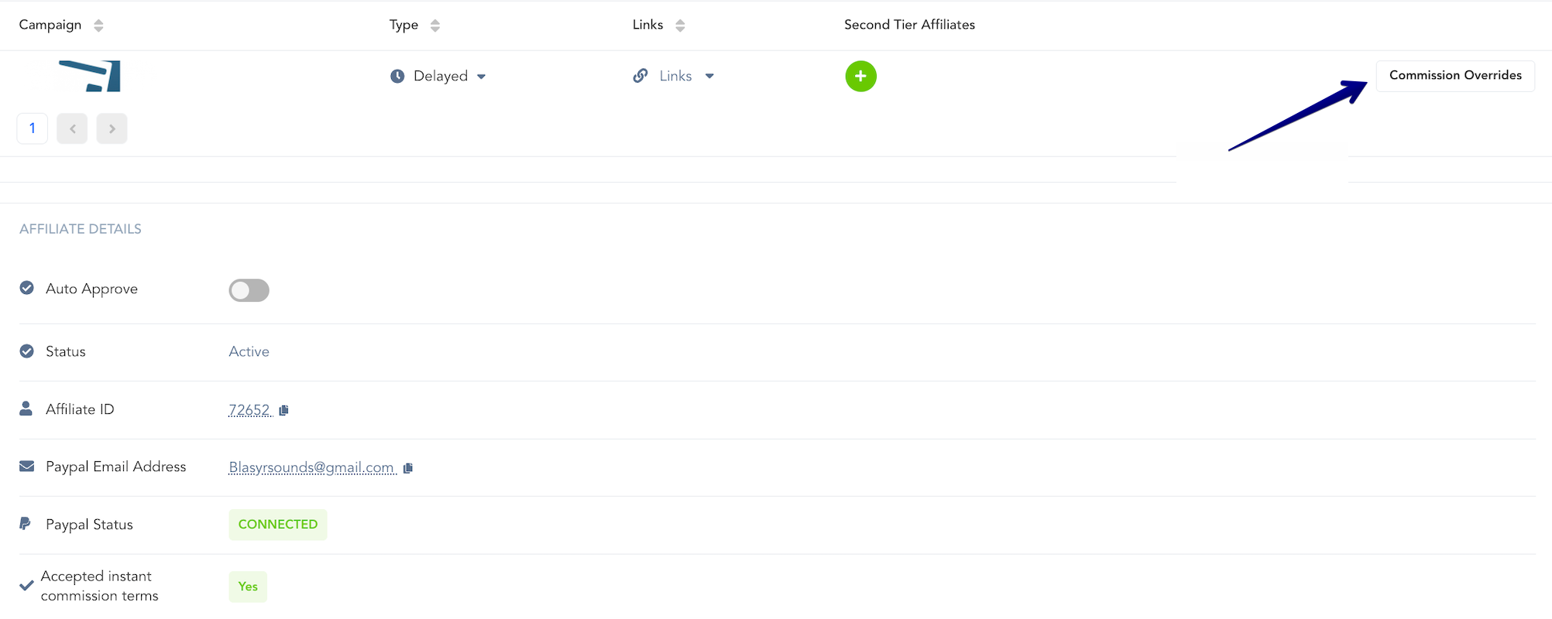
Task: Toggle the Auto Approve switch
Action: pos(249,290)
